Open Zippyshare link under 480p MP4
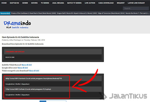This screenshot has width=150, height=102. pos(25,84)
